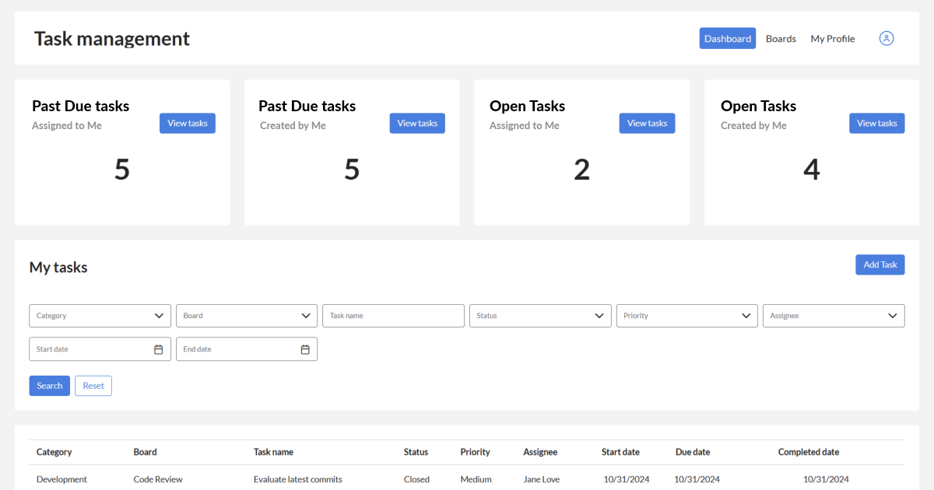This screenshot has width=934, height=490.
Task: Open the Category filter dropdown
Action: pyautogui.click(x=100, y=315)
